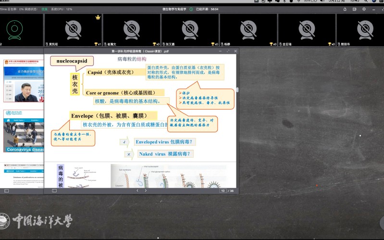Image resolution: width=384 pixels, height=240 pixels.
Task: Open the settings gear icon
Action: pyautogui.click(x=364, y=9)
